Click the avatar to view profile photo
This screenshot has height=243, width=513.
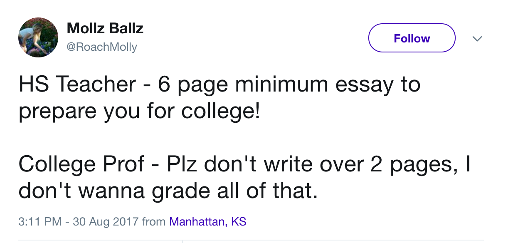click(38, 37)
